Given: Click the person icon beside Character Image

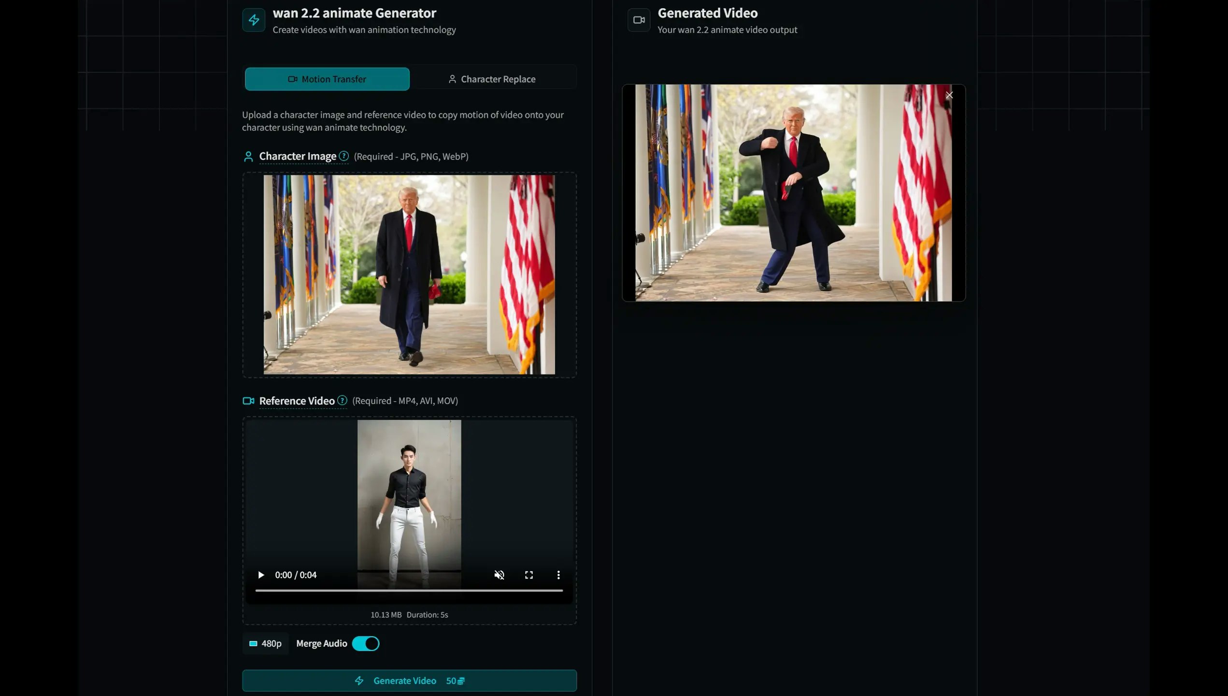Looking at the screenshot, I should pos(248,157).
